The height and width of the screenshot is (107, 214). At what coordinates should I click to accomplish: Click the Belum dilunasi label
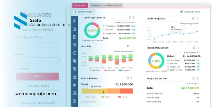[90, 102]
